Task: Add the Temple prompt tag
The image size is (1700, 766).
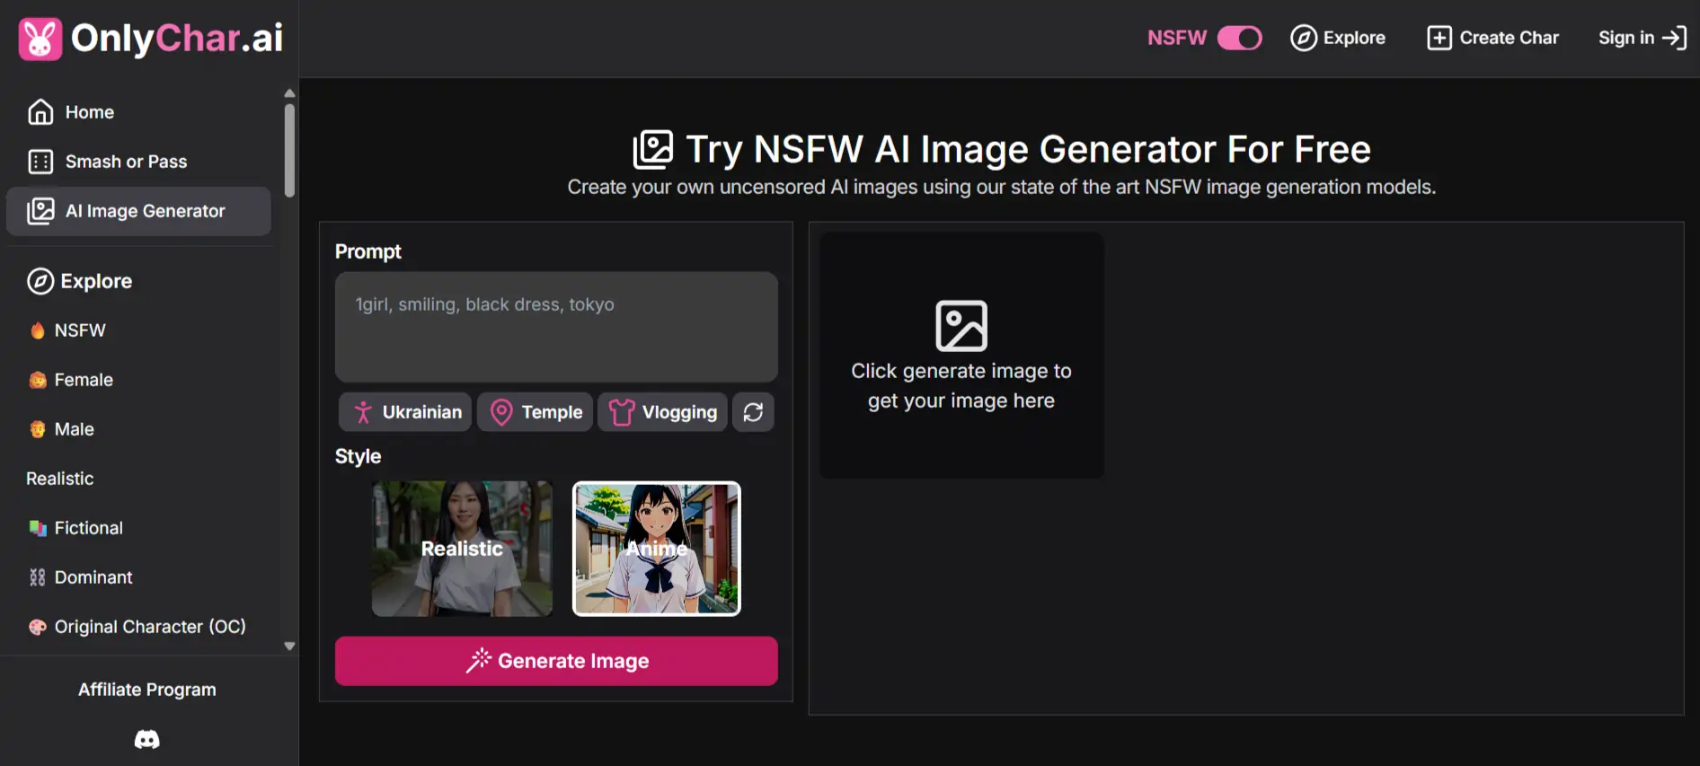Action: click(x=535, y=412)
